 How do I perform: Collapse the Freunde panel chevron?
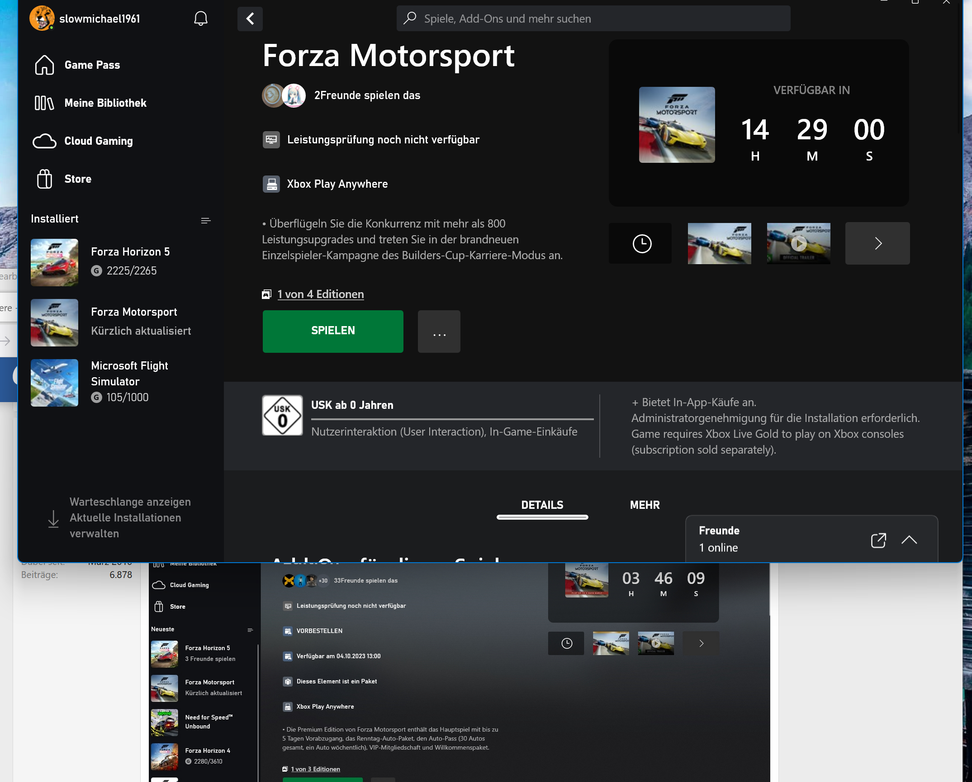pos(909,540)
